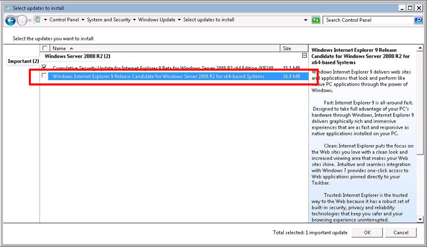Close the Select updates window

pyautogui.click(x=419, y=8)
